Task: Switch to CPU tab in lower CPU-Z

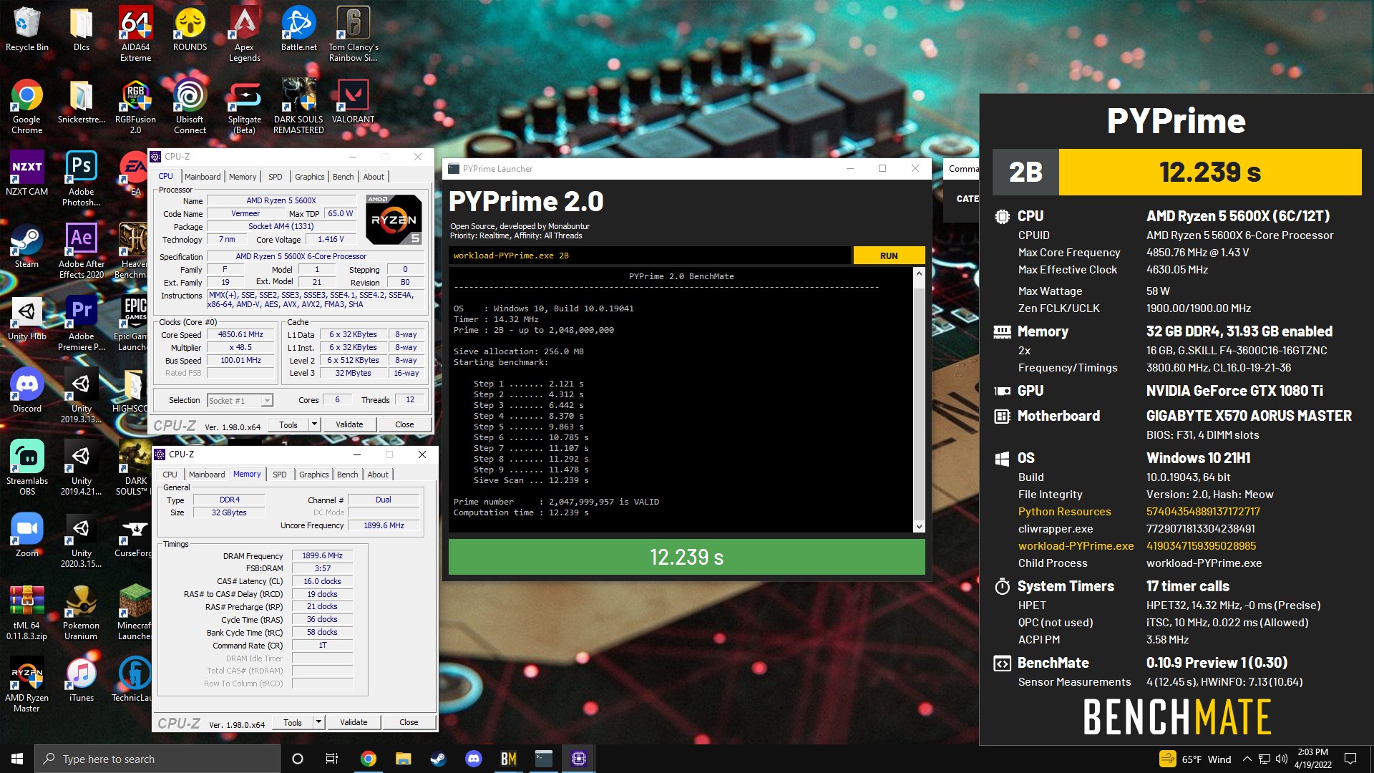Action: pyautogui.click(x=170, y=475)
